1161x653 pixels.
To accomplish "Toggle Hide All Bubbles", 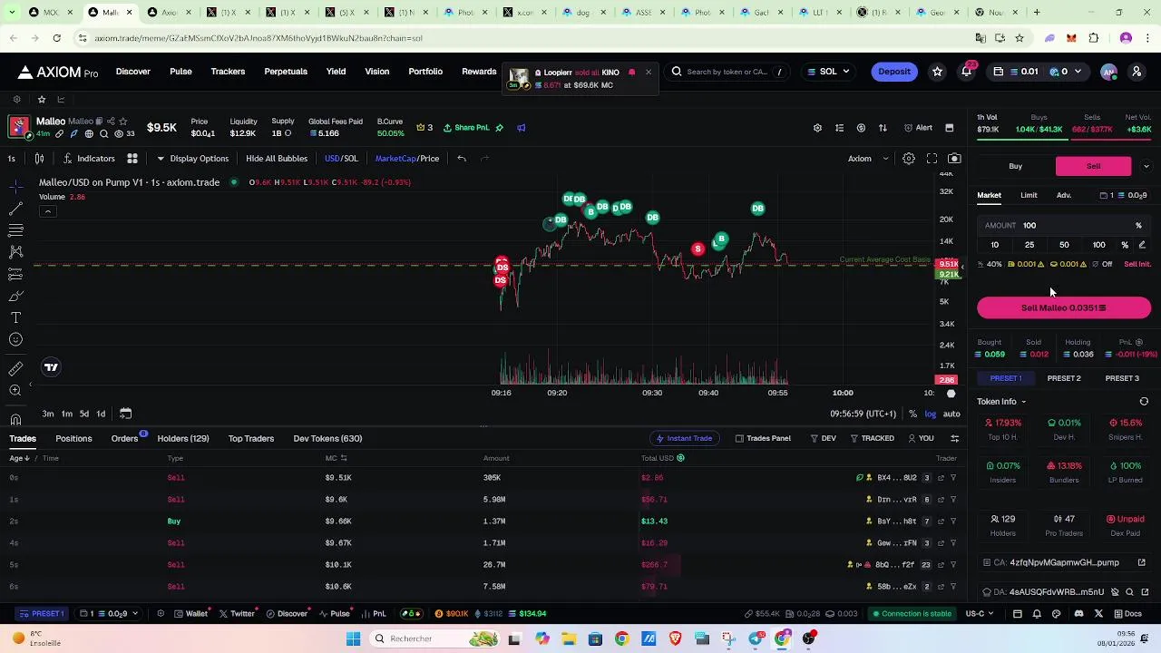I will click(x=277, y=159).
